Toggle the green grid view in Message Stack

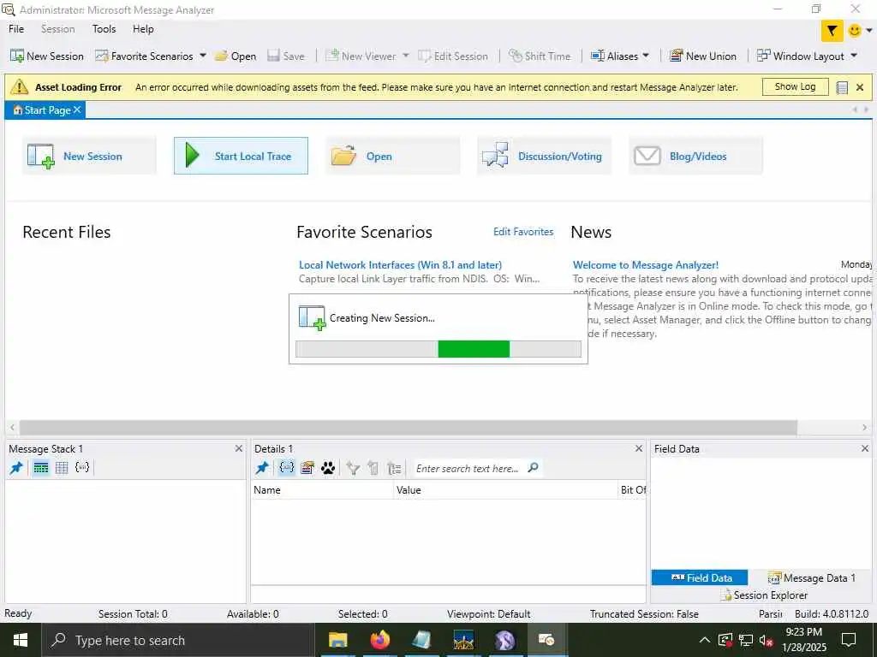41,468
